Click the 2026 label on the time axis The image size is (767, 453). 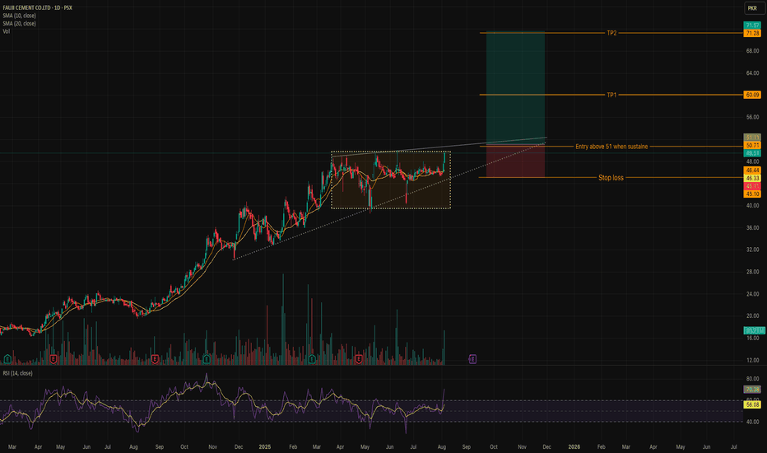[574, 446]
